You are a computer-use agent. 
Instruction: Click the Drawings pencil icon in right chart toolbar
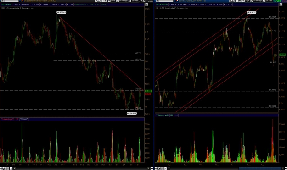pyautogui.click(x=252, y=1)
